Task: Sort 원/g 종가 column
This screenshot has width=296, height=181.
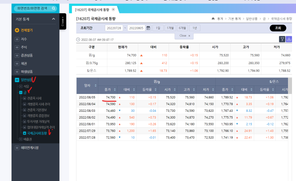Action: click(x=115, y=90)
